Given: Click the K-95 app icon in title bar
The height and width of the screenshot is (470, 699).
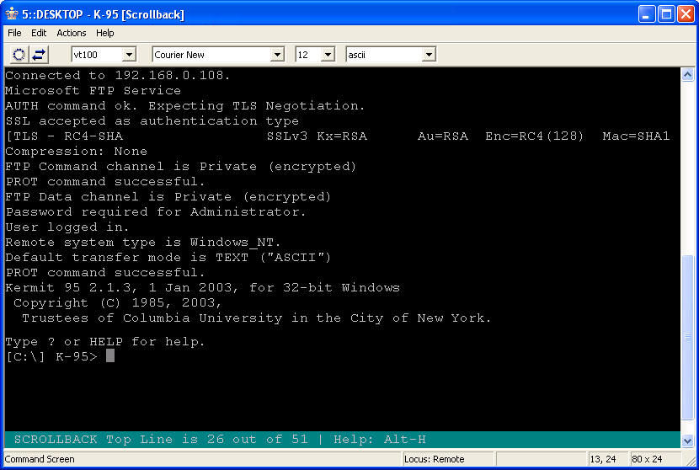Looking at the screenshot, I should point(12,13).
